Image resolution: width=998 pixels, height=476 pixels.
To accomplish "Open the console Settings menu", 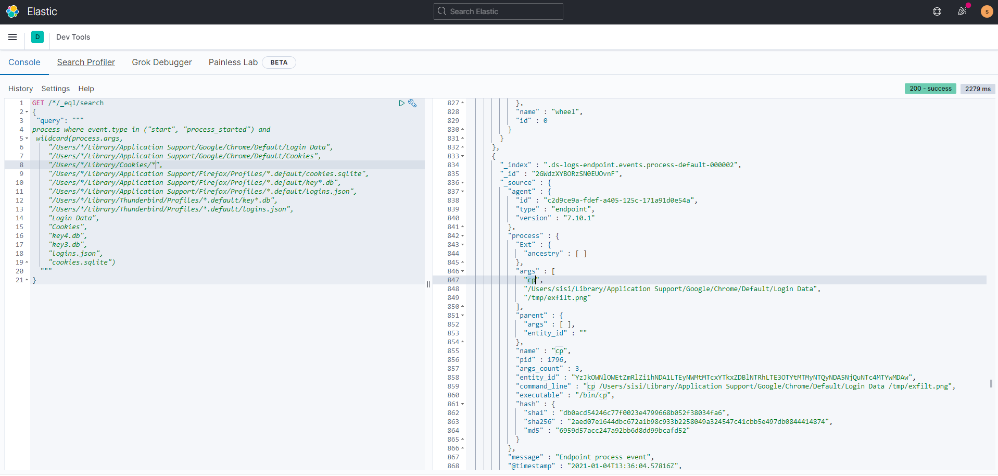I will pos(55,89).
